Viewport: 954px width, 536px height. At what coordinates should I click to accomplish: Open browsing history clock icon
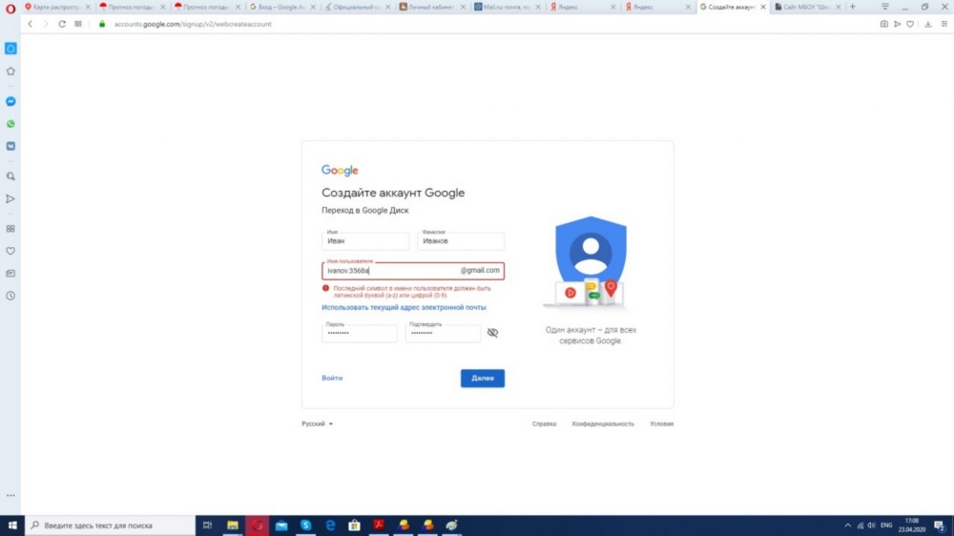coord(10,296)
